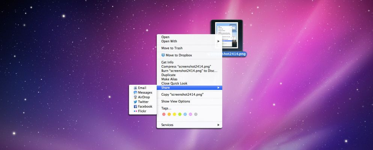
Task: Click the AirDrop parachute icon
Action: point(135,97)
